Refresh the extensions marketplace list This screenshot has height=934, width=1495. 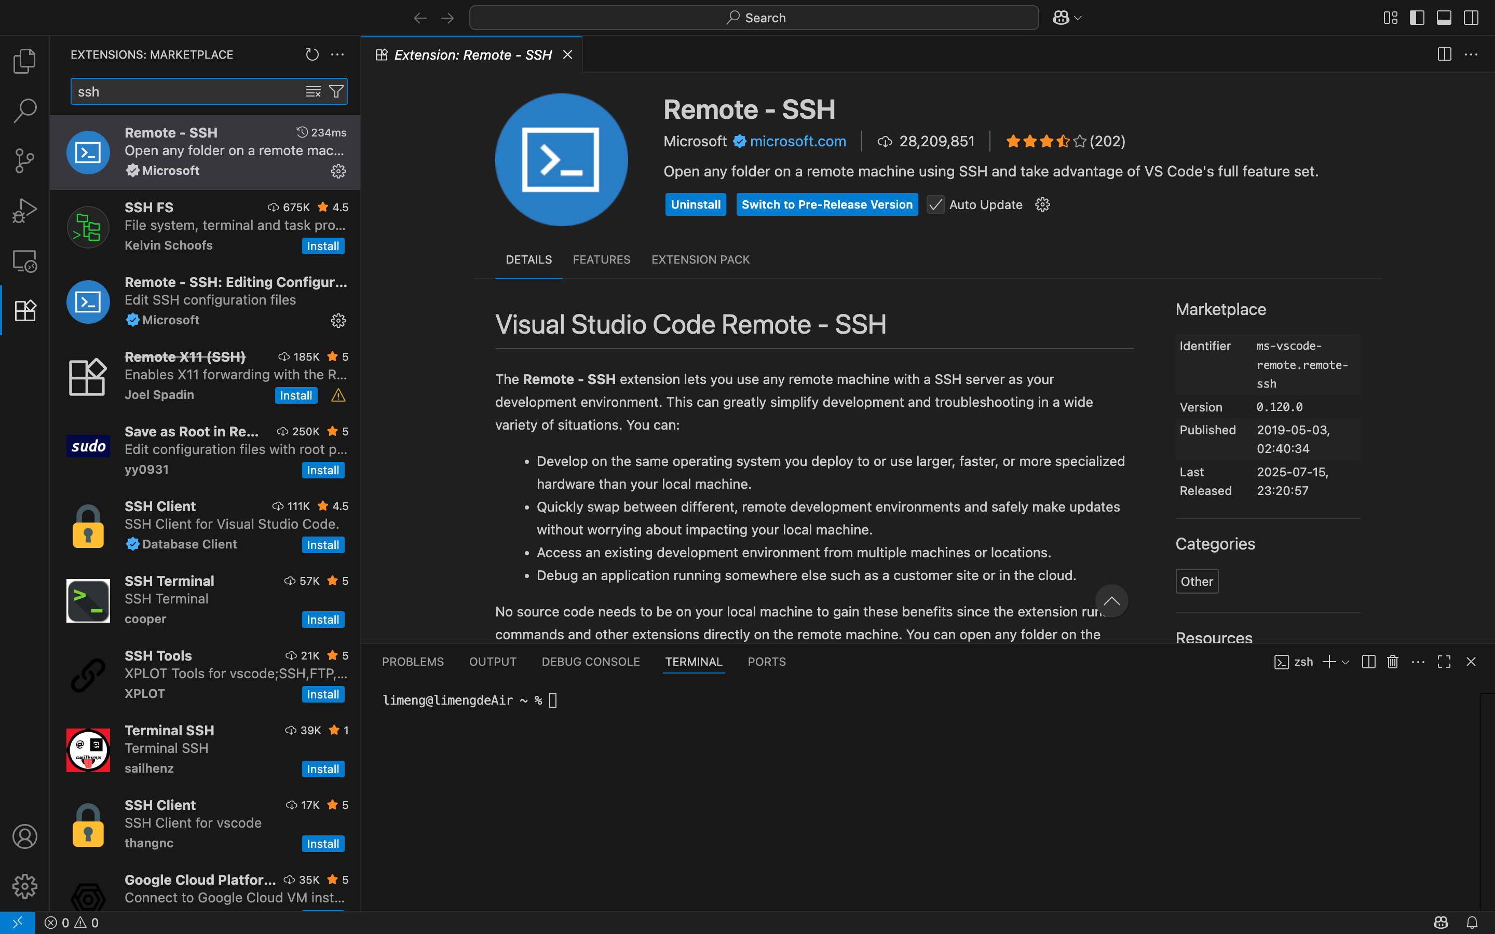(x=312, y=54)
